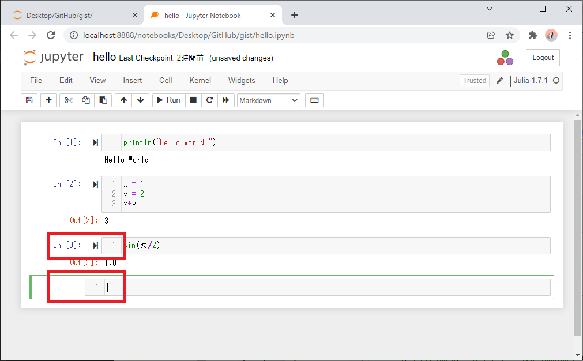583x361 pixels.
Task: Close the hello - Jupyter Notebook tab
Action: 273,15
